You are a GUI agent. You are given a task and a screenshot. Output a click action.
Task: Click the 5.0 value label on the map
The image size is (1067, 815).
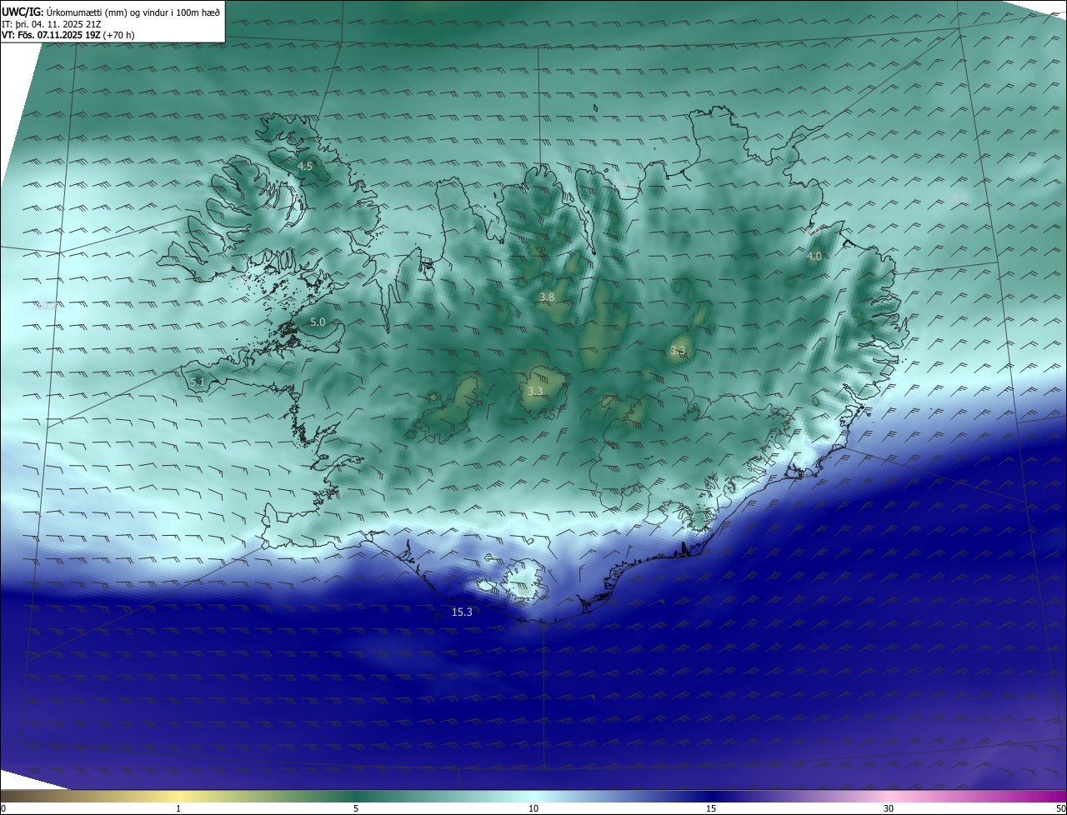point(318,322)
